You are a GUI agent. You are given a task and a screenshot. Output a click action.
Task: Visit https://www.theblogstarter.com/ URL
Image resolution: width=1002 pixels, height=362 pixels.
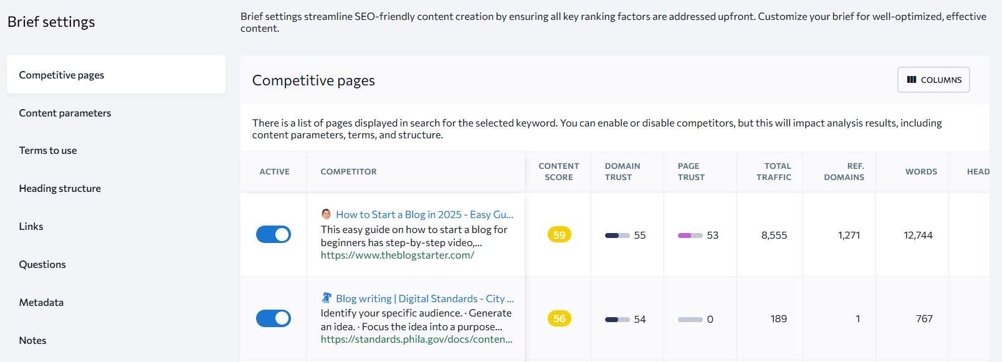[x=398, y=255]
